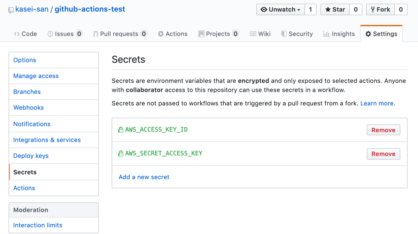Click the Secrets page heading

click(129, 59)
